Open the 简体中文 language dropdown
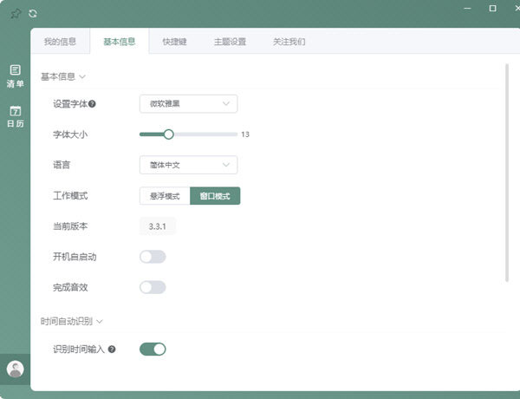Image resolution: width=520 pixels, height=399 pixels. pos(188,165)
